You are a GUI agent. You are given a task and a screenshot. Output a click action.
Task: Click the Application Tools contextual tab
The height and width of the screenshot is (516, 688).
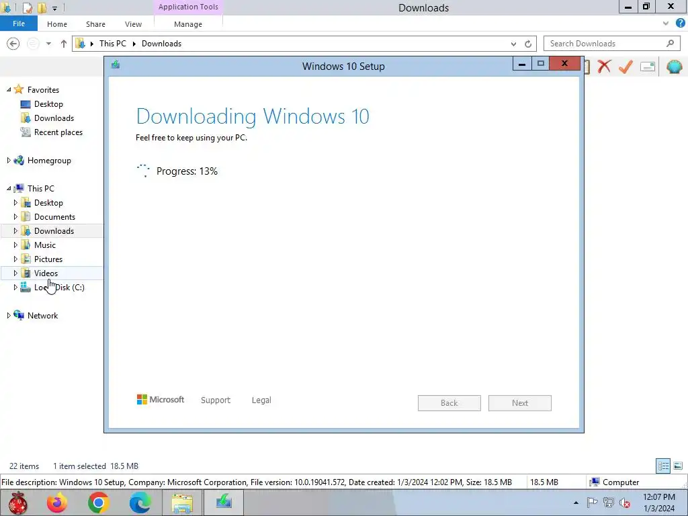click(188, 7)
